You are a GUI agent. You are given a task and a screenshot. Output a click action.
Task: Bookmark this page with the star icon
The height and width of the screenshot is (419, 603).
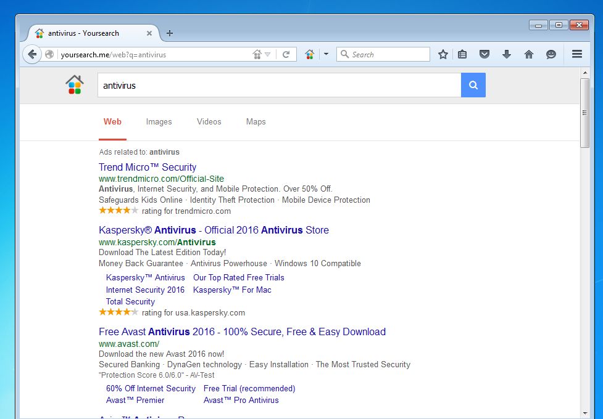point(443,54)
